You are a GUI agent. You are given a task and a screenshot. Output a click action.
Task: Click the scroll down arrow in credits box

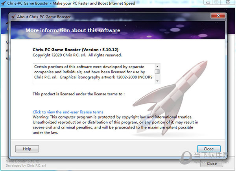(x=157, y=81)
